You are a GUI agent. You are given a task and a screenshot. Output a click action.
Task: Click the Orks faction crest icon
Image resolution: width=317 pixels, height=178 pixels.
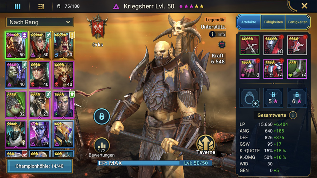97,27
